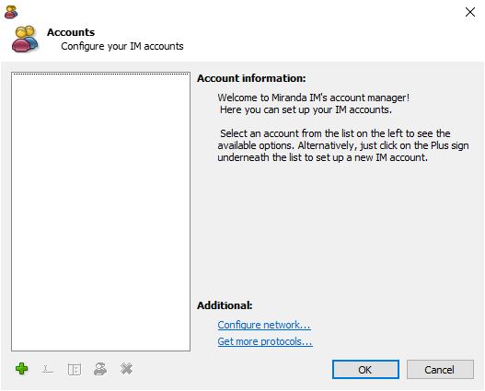Image resolution: width=485 pixels, height=391 pixels.
Task: Click the dotted top edge of the list box
Action: point(101,74)
